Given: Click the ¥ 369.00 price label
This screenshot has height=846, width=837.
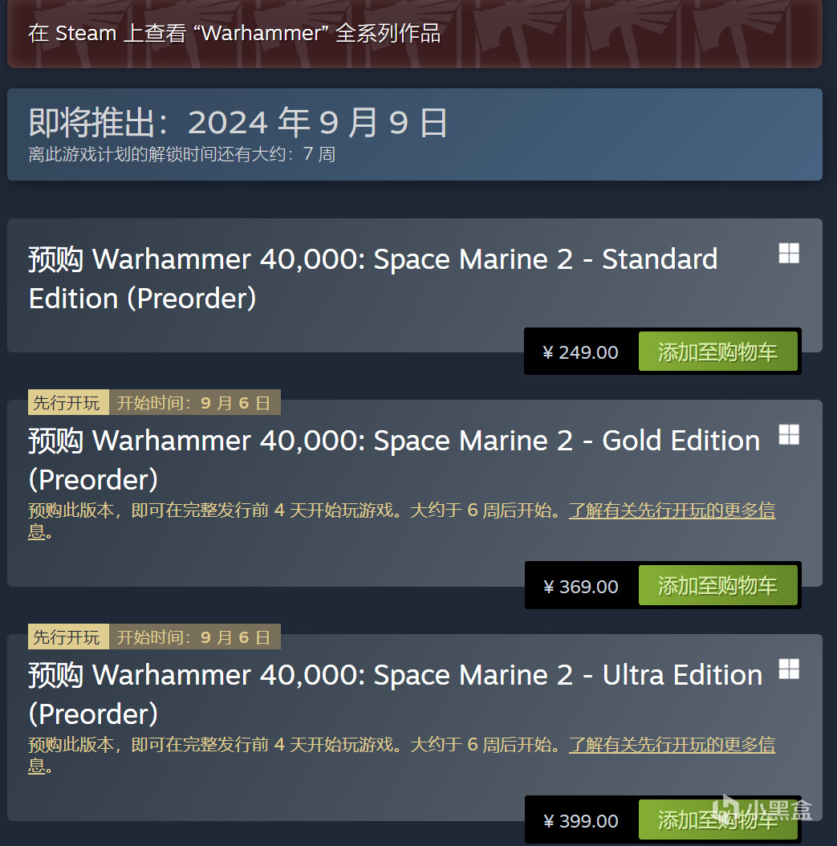Looking at the screenshot, I should click(581, 587).
